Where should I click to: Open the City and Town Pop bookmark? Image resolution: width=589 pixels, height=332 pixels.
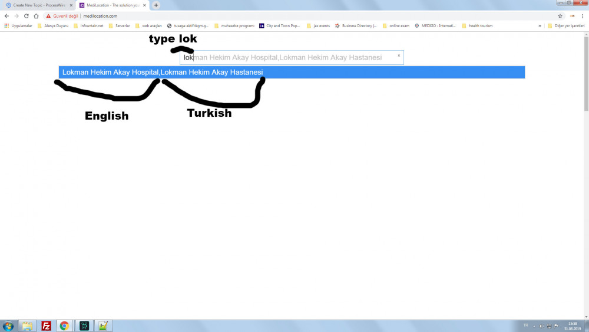coord(279,26)
